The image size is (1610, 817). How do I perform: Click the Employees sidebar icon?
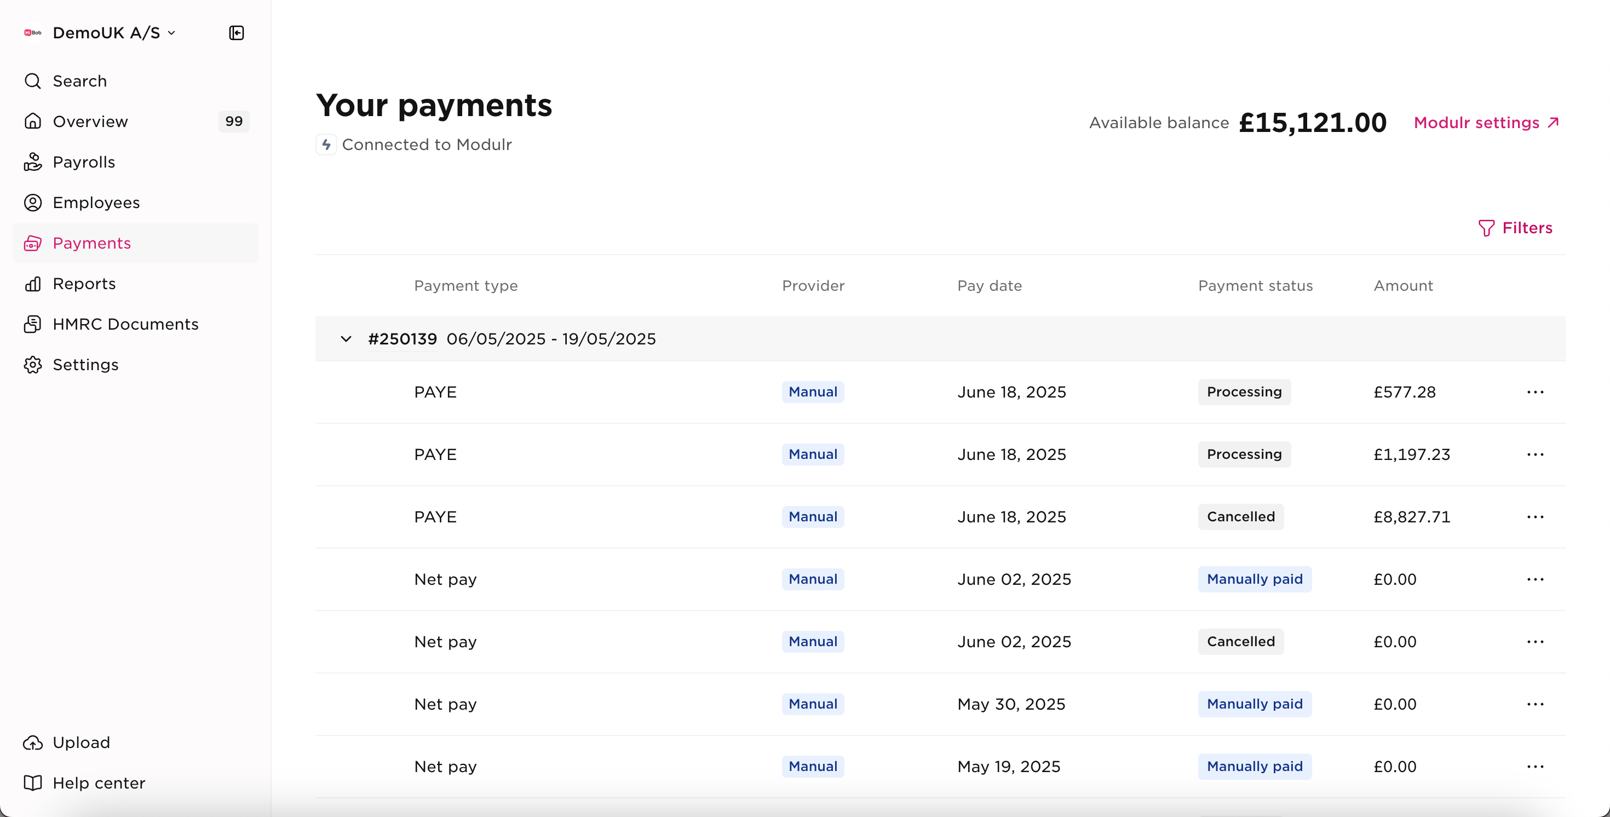pyautogui.click(x=33, y=202)
